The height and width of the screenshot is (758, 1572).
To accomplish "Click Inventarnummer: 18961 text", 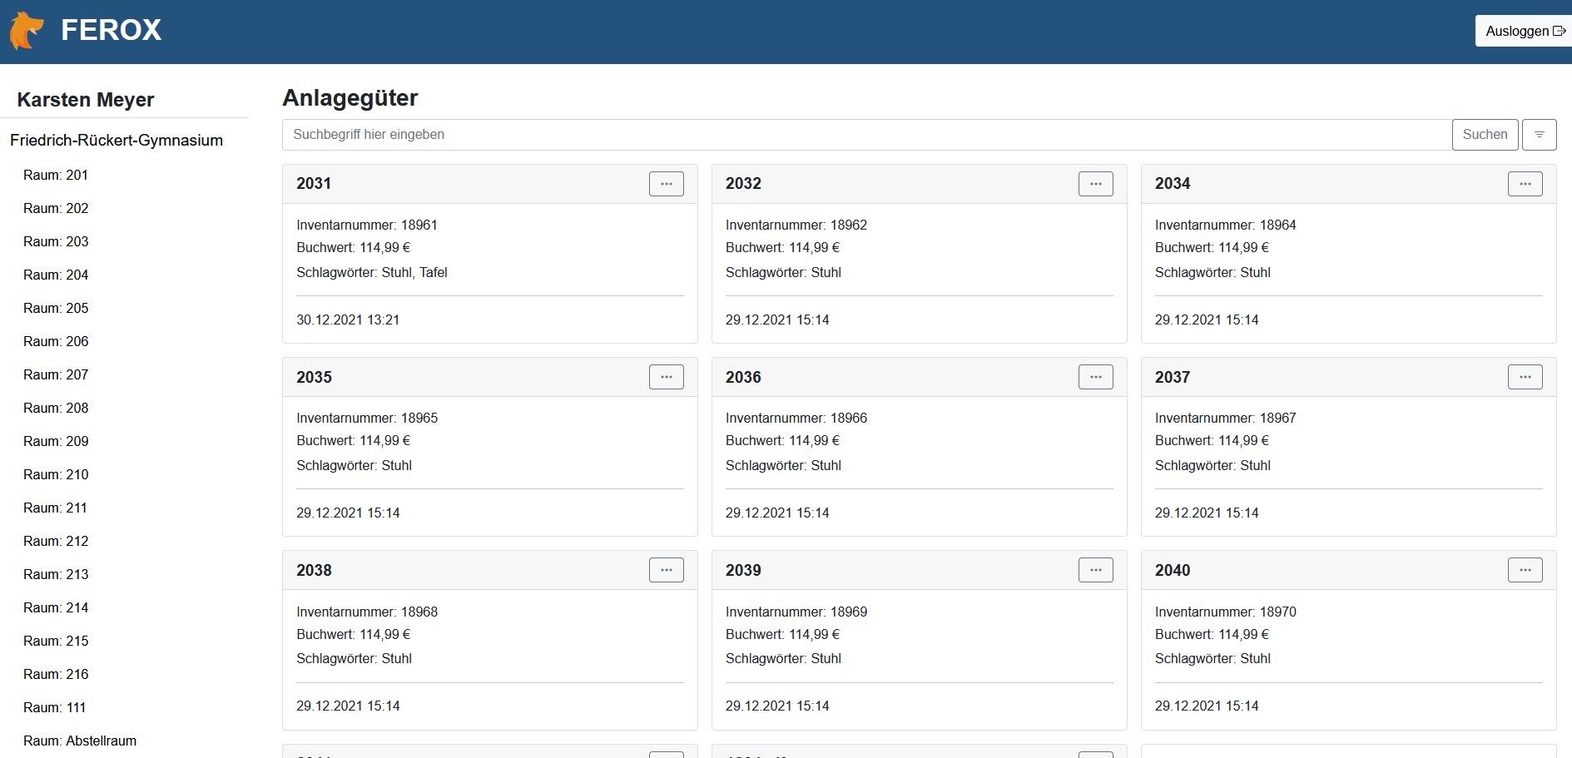I will pos(367,225).
